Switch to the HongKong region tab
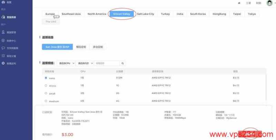This screenshot has height=140, width=276. 219,14
